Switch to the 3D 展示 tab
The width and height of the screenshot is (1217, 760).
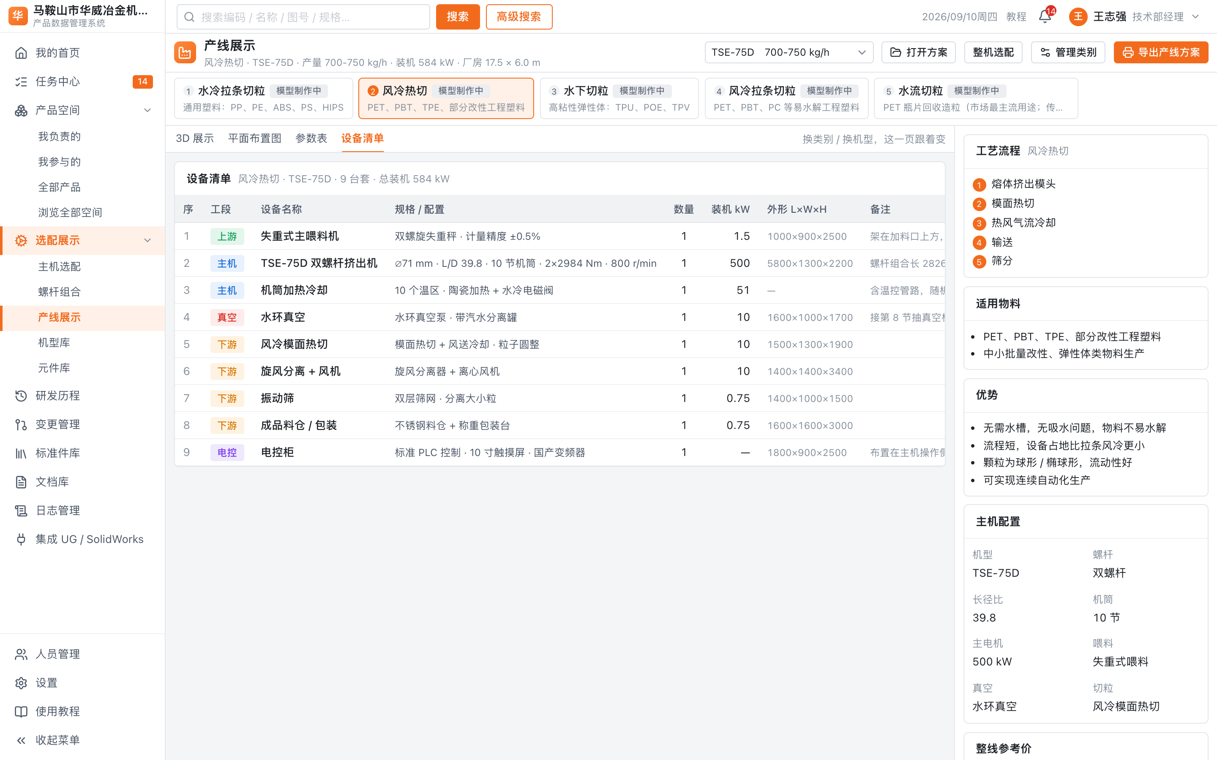click(195, 138)
